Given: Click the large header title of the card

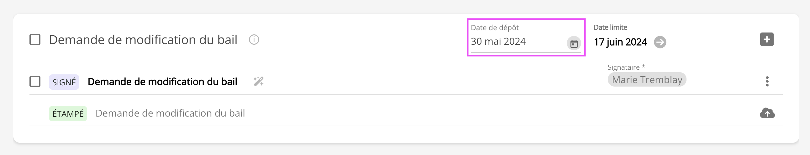Looking at the screenshot, I should click(x=143, y=40).
